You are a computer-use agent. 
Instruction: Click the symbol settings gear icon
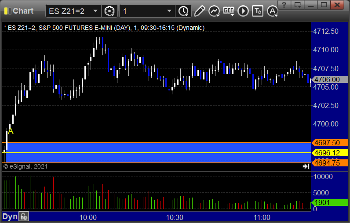109,11
